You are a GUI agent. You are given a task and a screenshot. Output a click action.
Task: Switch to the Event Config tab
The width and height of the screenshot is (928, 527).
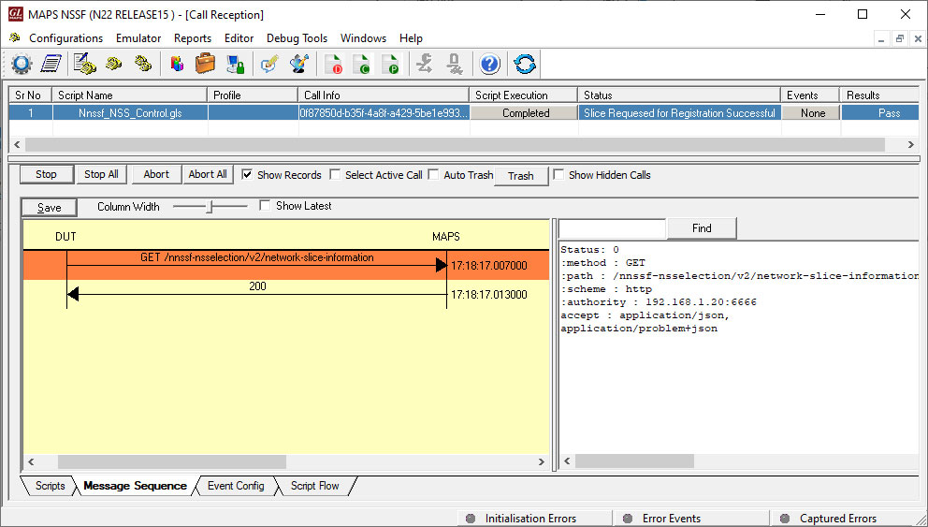point(236,486)
